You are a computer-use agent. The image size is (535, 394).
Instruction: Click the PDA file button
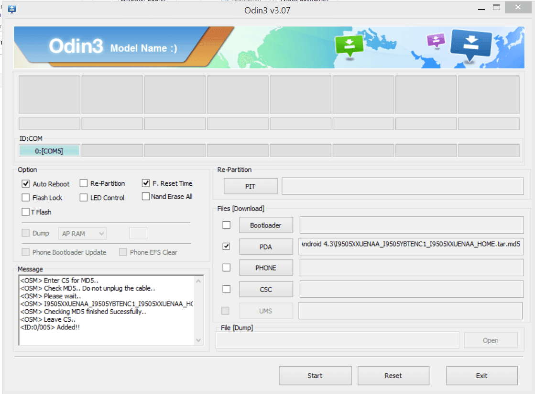pos(266,247)
